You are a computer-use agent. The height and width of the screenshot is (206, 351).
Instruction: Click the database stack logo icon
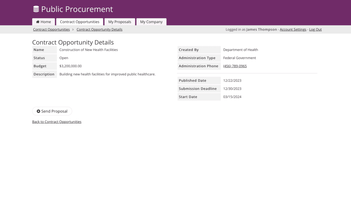click(x=36, y=9)
